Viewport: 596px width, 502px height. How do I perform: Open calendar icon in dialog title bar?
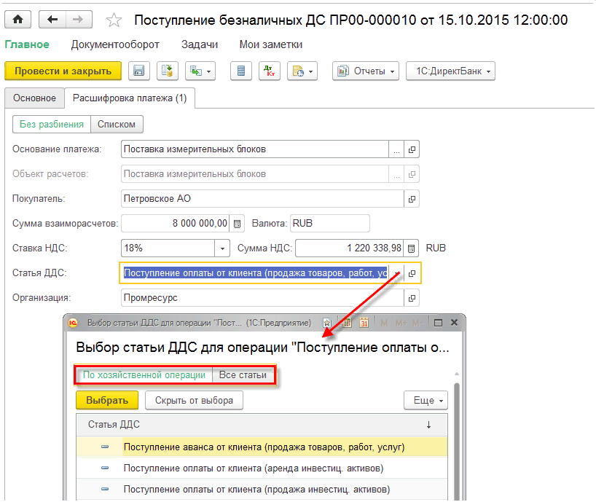click(x=363, y=322)
